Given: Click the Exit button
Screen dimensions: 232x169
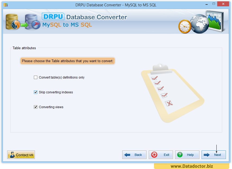Looking at the screenshot, I should click(161, 155).
